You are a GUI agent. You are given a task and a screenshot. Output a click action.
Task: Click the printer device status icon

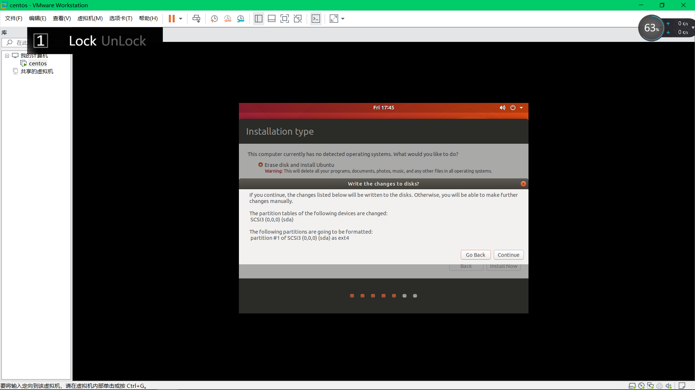pyautogui.click(x=660, y=386)
